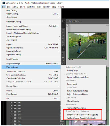Screen dimensions: 110x126
Task: Open the Window menu
Action: tap(47, 7)
